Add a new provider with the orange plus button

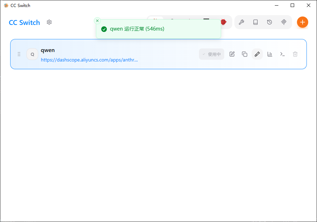302,22
